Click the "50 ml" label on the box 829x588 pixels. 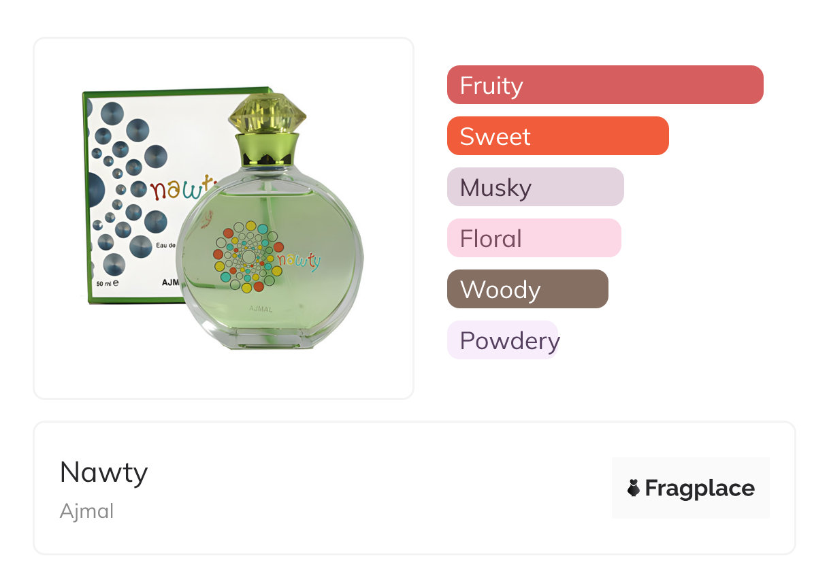click(108, 282)
